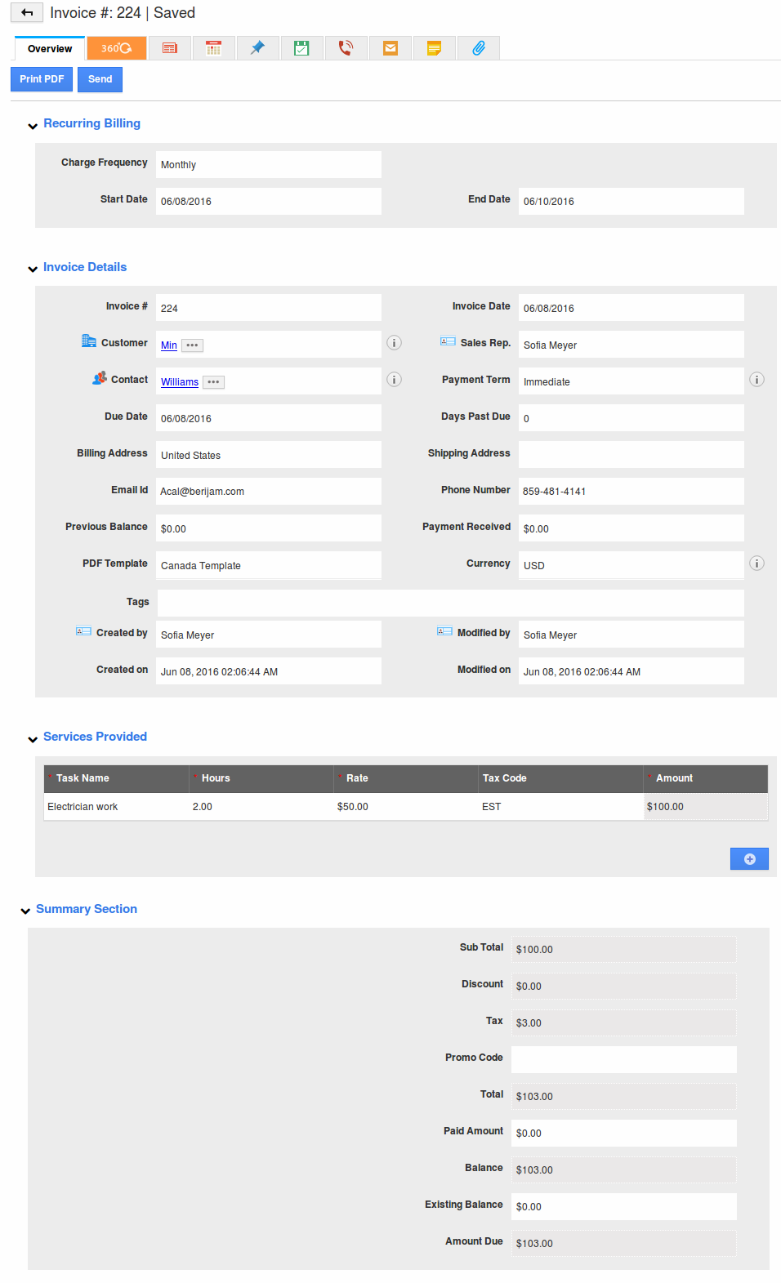Open the contact link Williams
Image resolution: width=781 pixels, height=1283 pixels.
pyautogui.click(x=180, y=382)
